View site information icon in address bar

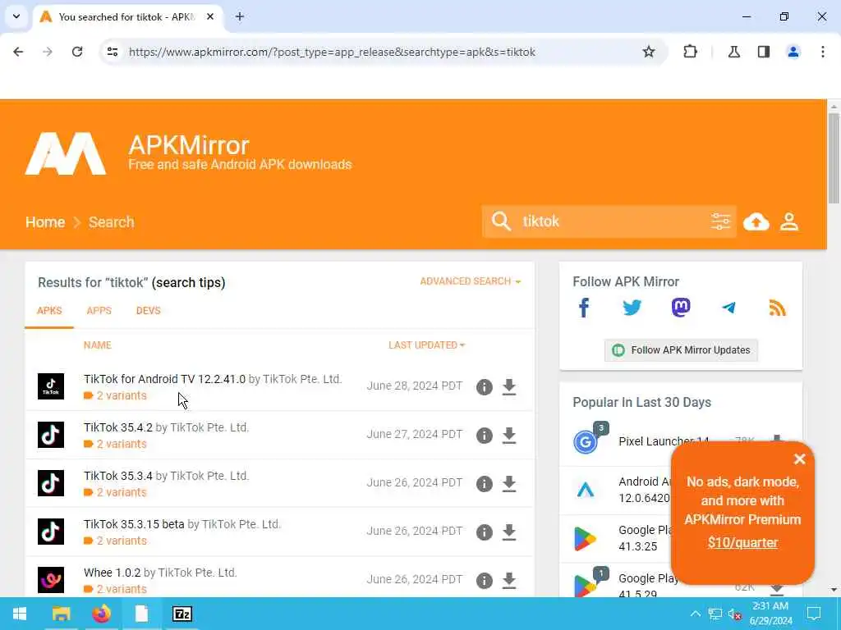tap(112, 52)
